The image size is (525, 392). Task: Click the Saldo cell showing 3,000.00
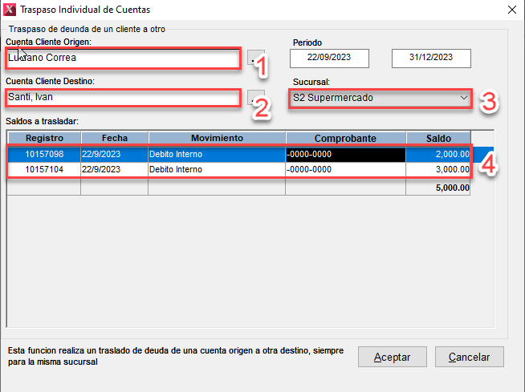439,170
